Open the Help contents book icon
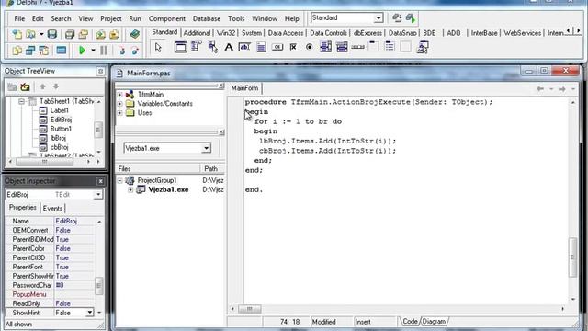588x331 pixels. (x=135, y=35)
